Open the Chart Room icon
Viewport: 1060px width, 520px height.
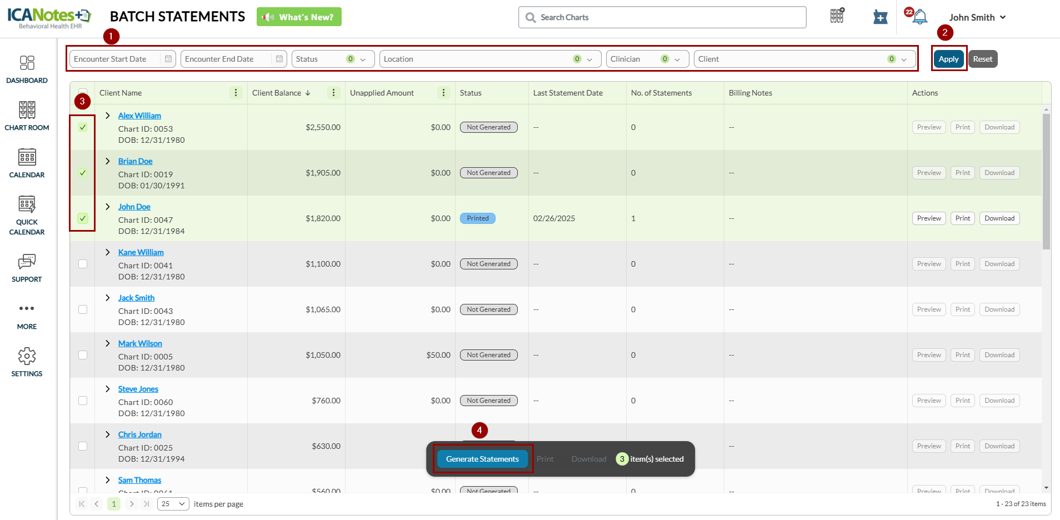coord(27,111)
